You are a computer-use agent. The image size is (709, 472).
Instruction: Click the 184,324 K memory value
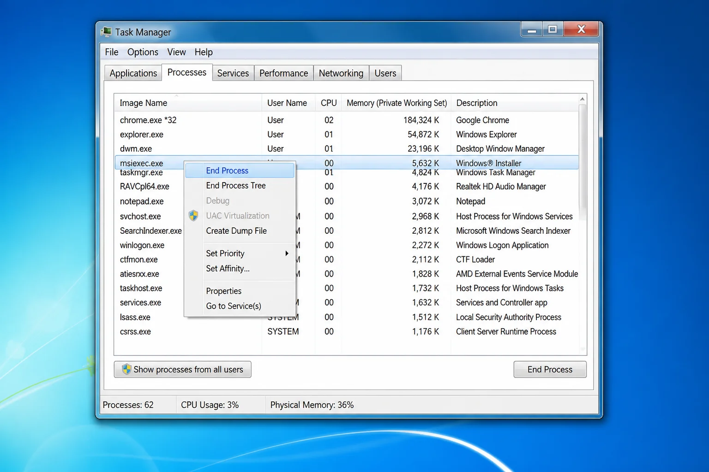pos(421,120)
